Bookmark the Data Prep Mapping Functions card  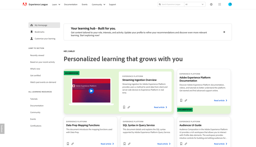(68, 144)
